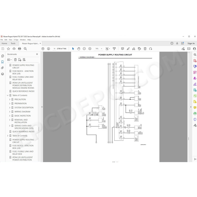Go to next page arrow
Viewport: 197px width, 197px height.
click(48, 49)
